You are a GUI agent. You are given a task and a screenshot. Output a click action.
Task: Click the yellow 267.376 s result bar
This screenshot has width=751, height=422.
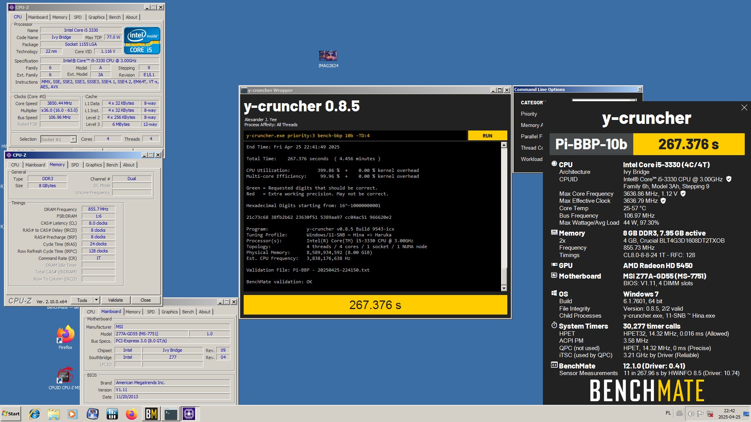click(x=375, y=305)
